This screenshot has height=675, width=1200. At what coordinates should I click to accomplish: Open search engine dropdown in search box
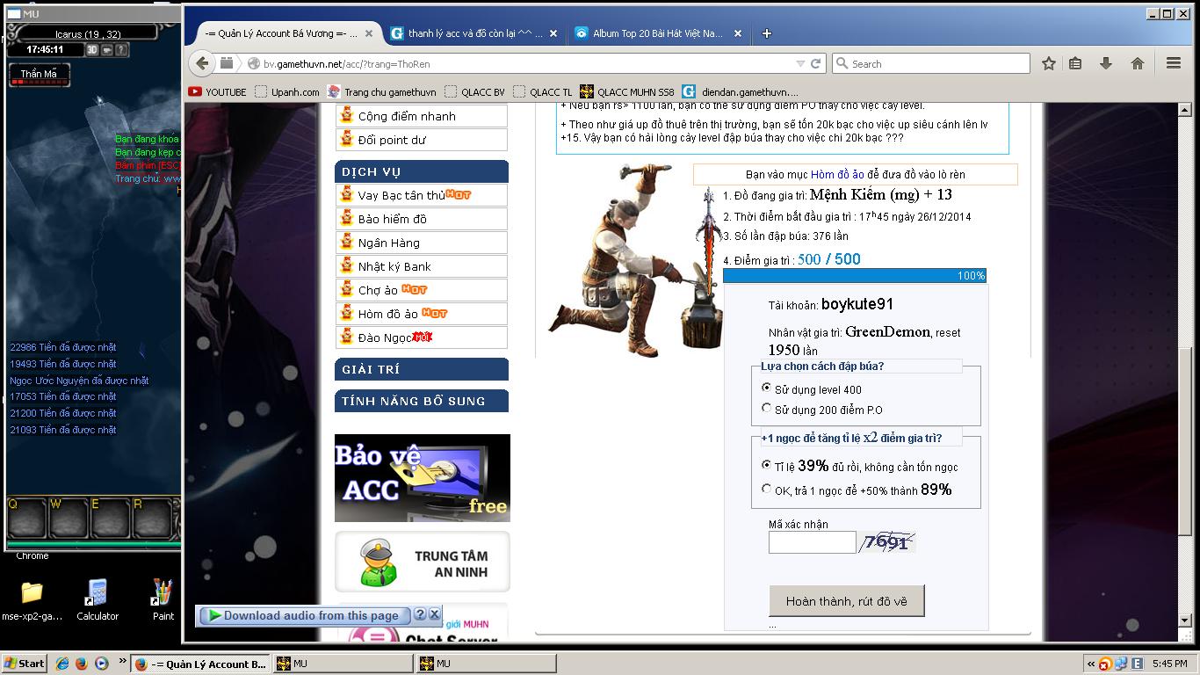tap(842, 63)
